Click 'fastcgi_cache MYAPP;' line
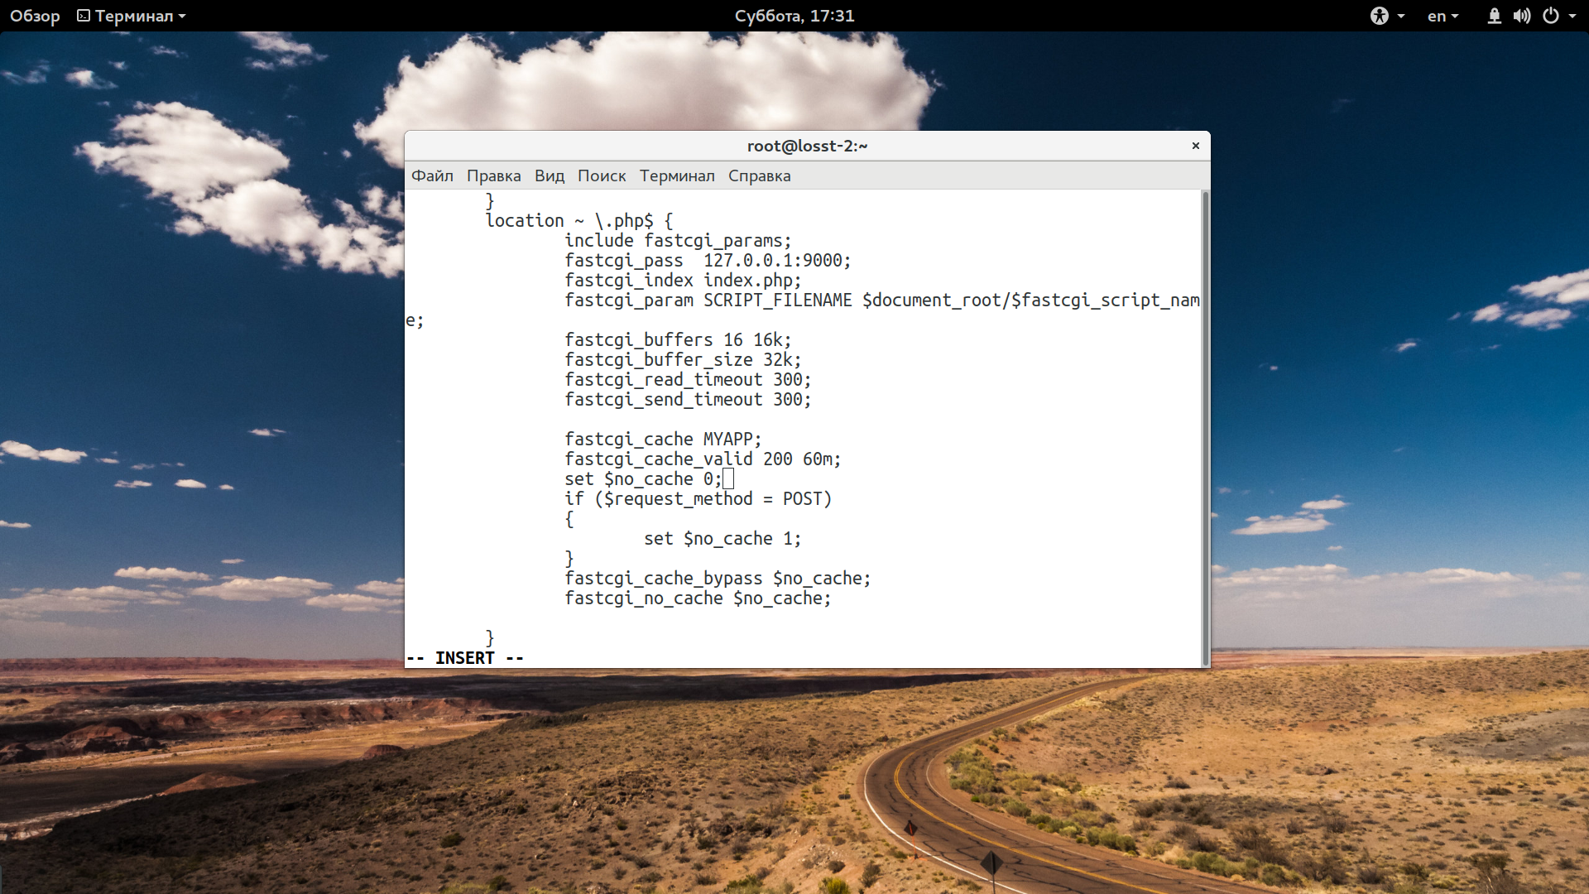Screen dimensions: 1589x894 pos(663,440)
